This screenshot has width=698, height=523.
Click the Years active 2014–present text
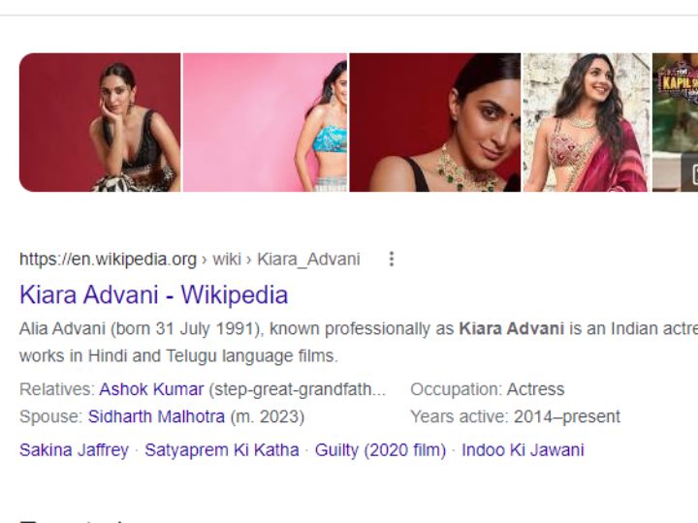pos(515,416)
